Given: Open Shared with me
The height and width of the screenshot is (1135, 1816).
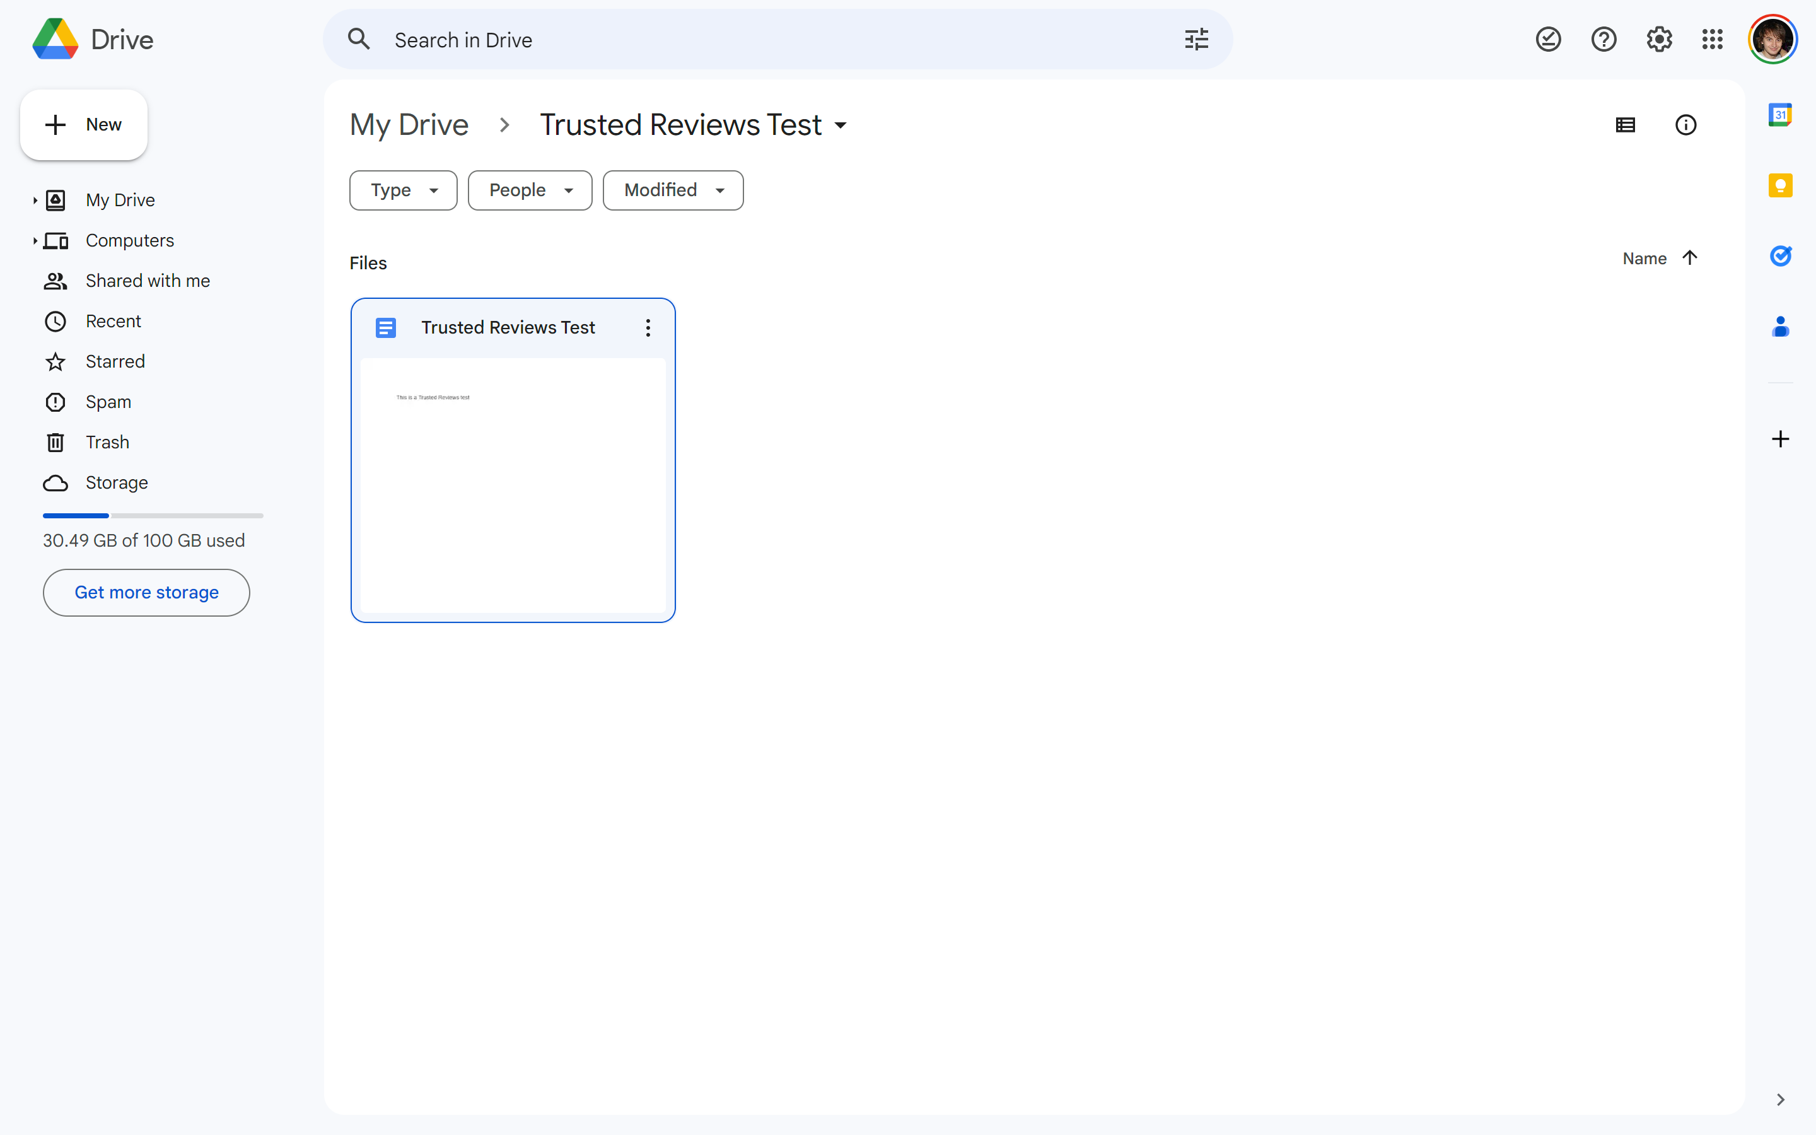Looking at the screenshot, I should coord(148,281).
